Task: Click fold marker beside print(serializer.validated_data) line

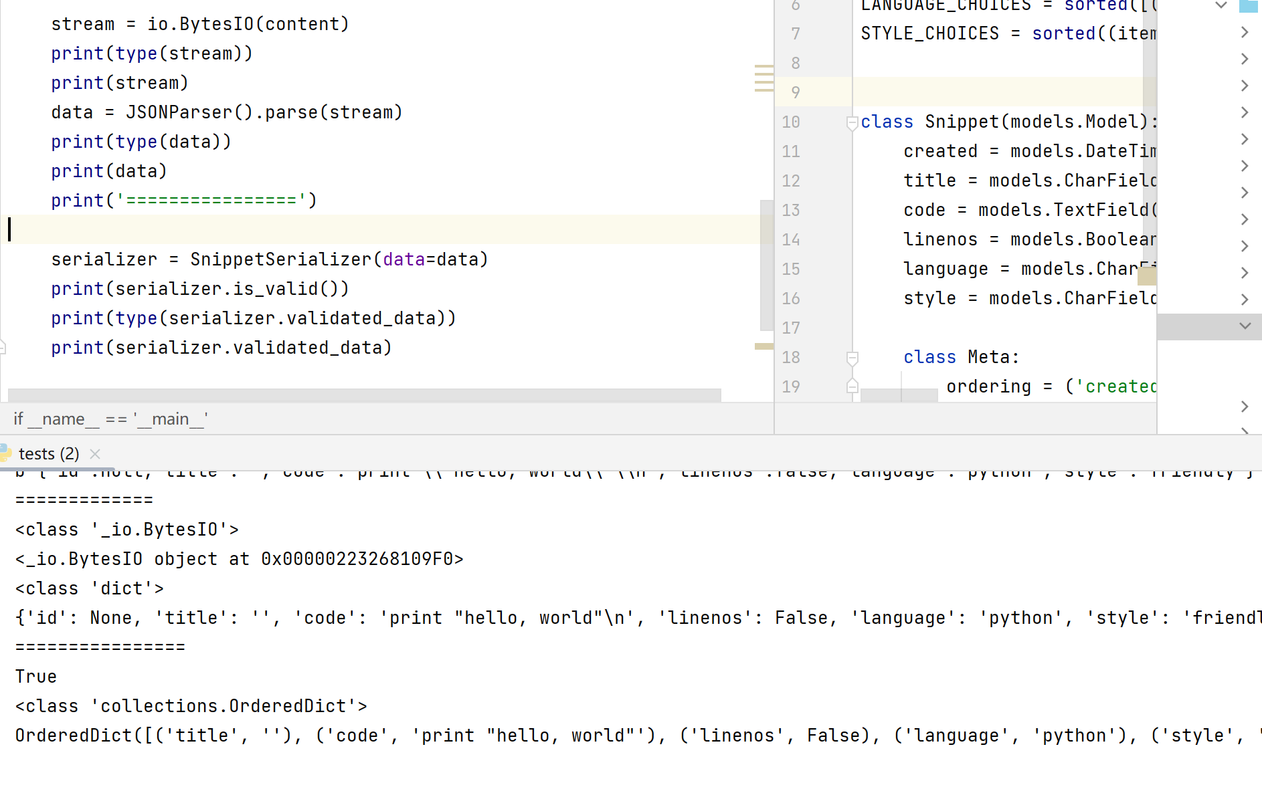Action: [3, 347]
